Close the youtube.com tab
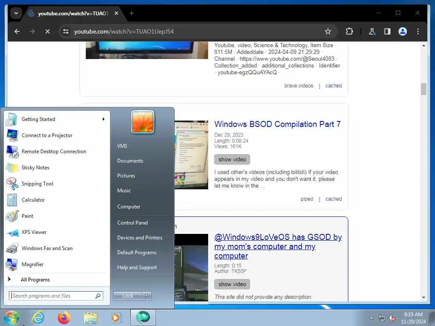 [116, 13]
